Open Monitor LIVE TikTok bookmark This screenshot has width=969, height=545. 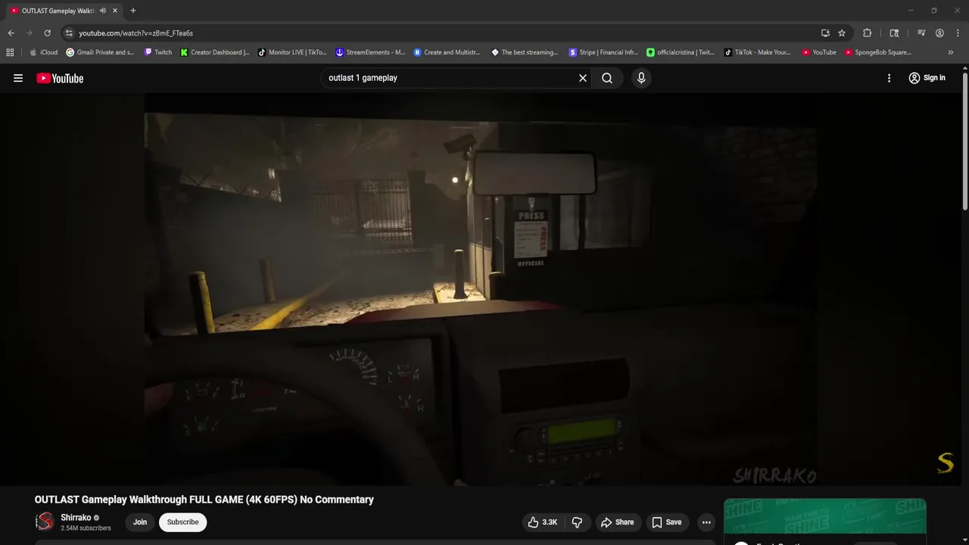tap(292, 52)
